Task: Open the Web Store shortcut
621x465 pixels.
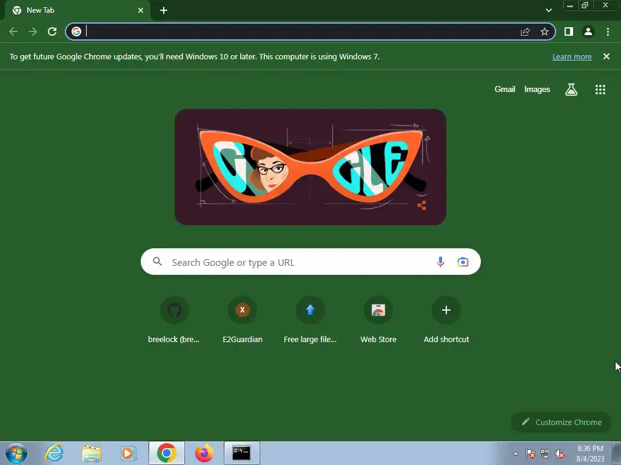Action: point(378,320)
